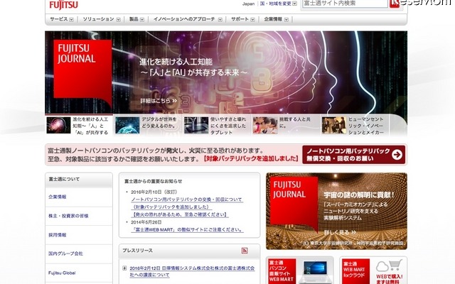The width and height of the screenshot is (455, 284).
Task: Open the サポート dropdown menu
Action: 243,19
